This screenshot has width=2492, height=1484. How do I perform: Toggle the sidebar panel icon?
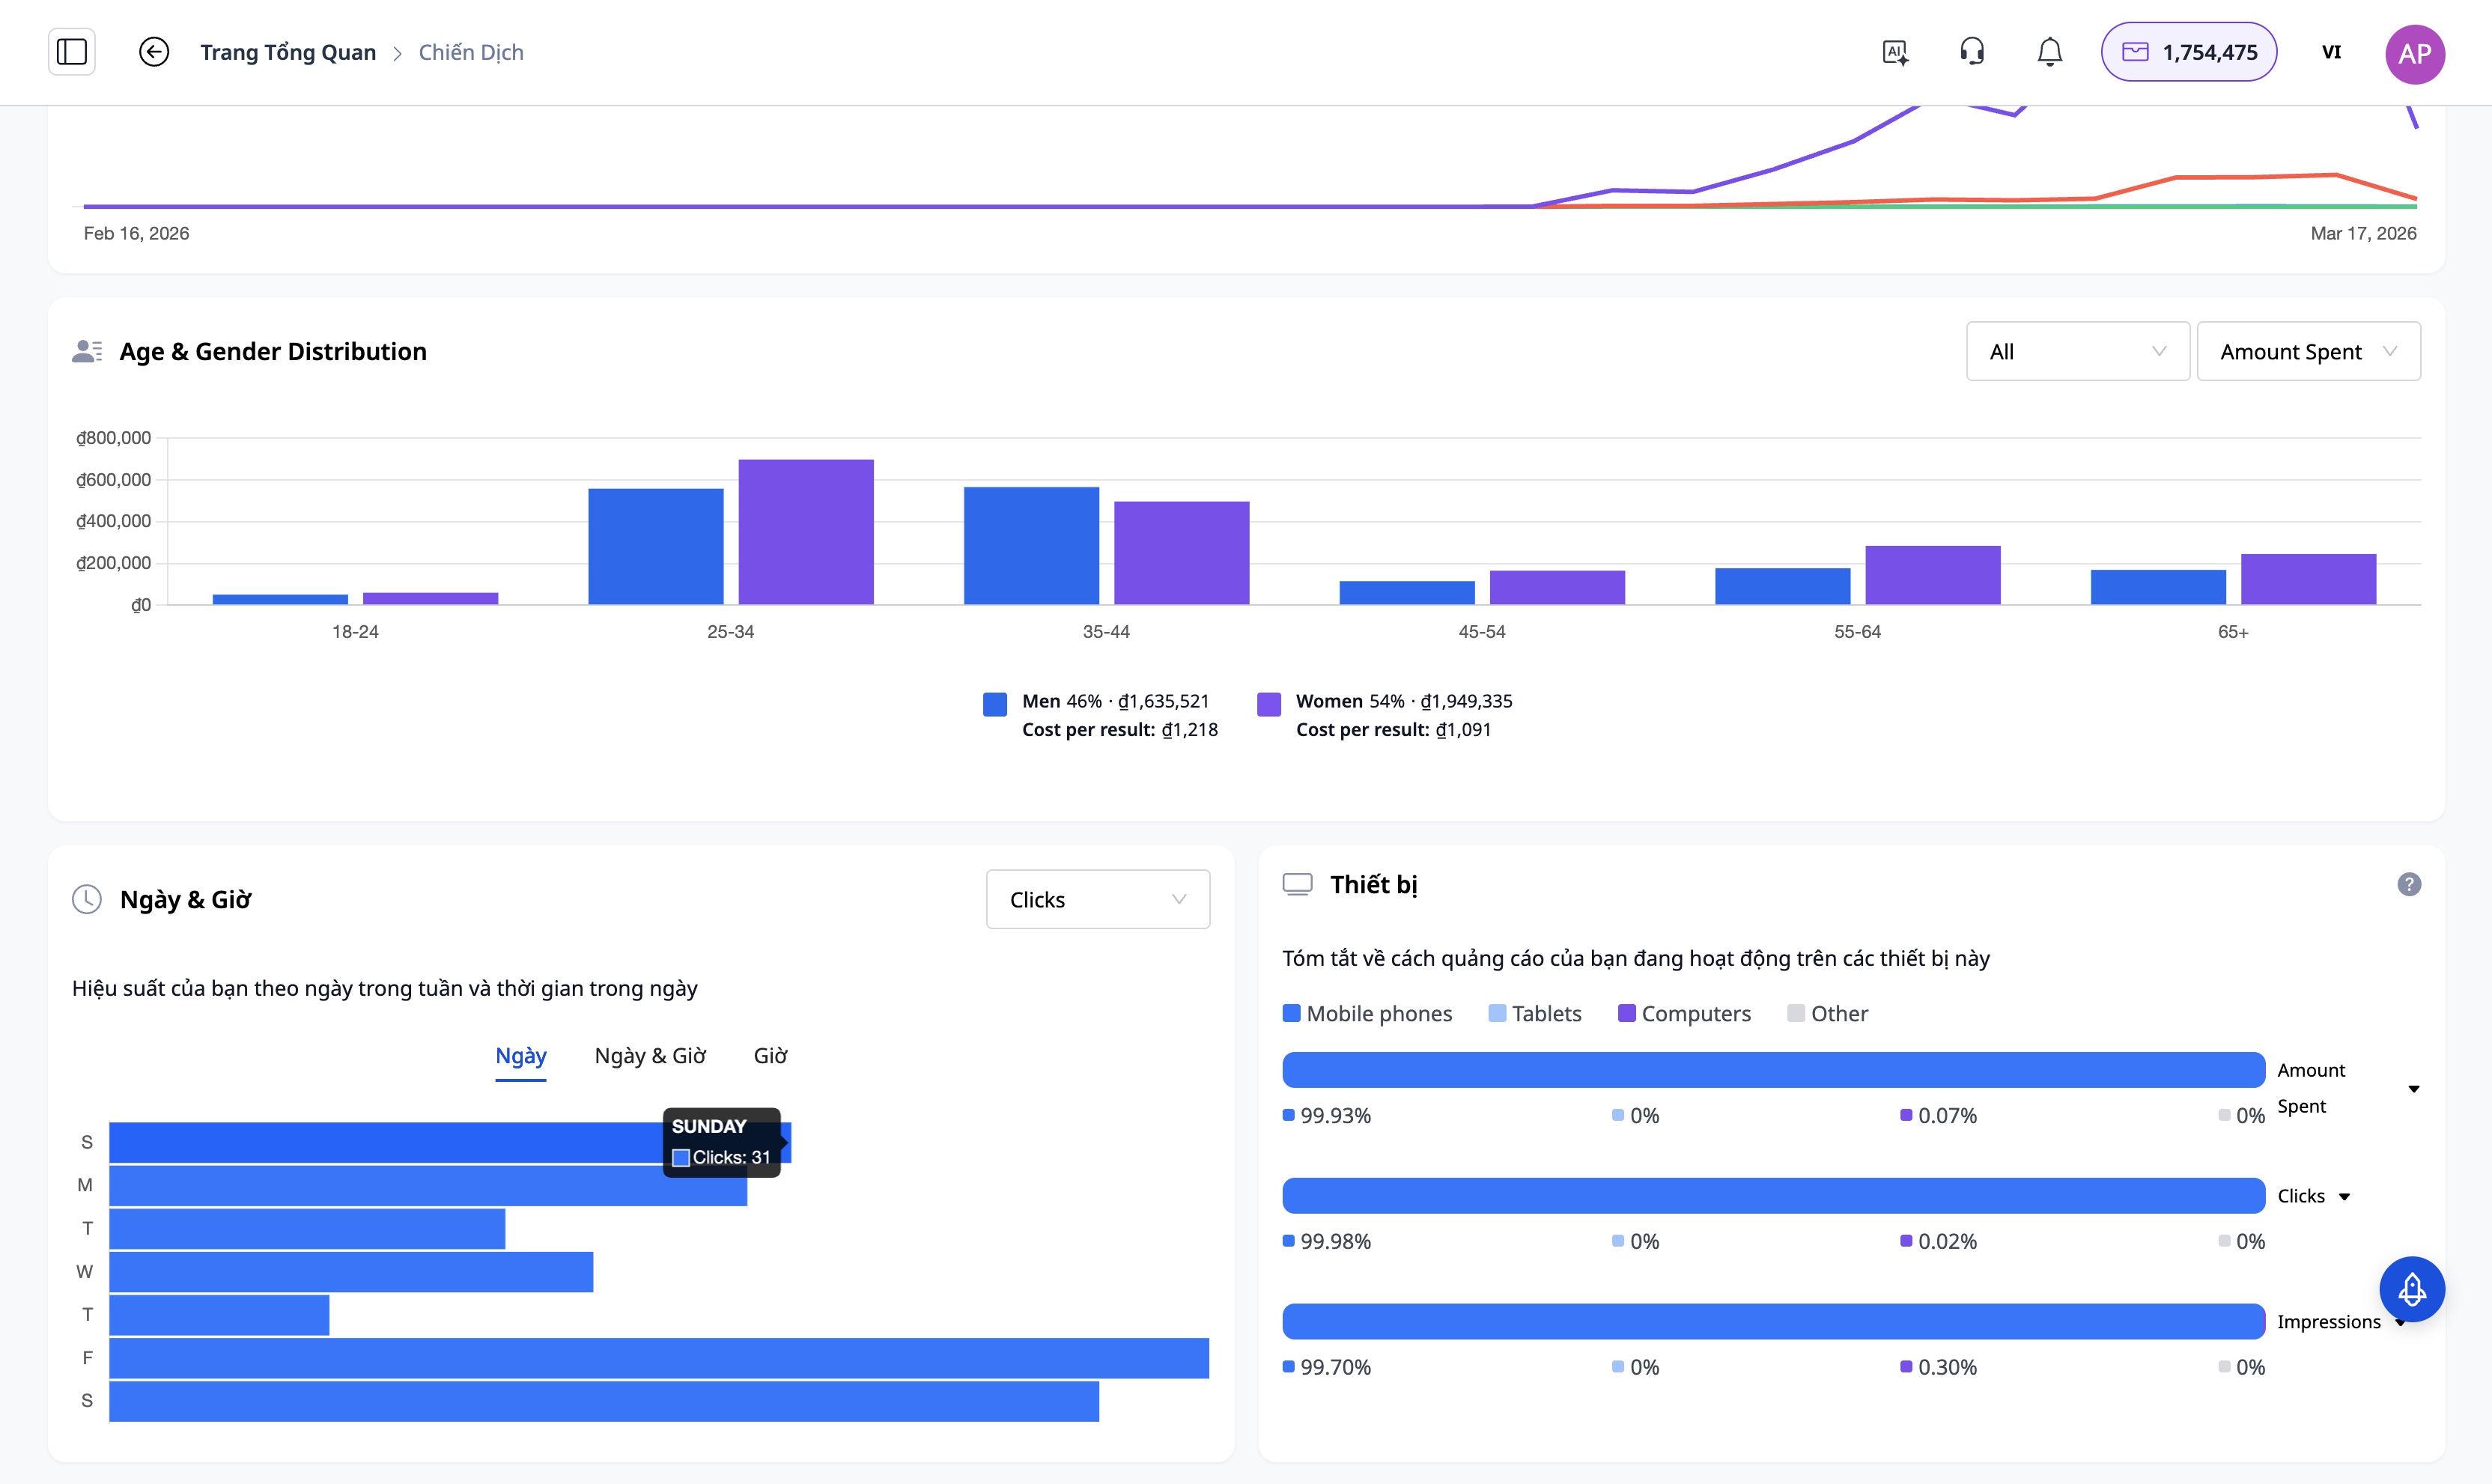pos(72,52)
